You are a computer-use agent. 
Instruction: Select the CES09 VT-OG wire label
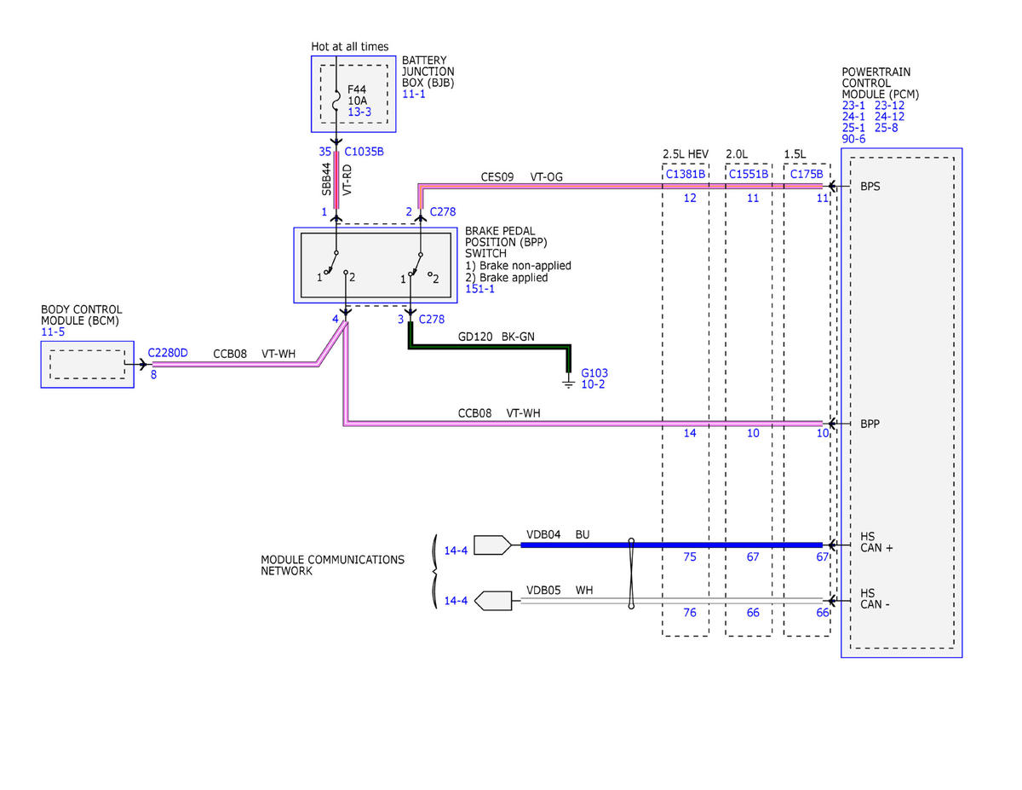click(521, 177)
